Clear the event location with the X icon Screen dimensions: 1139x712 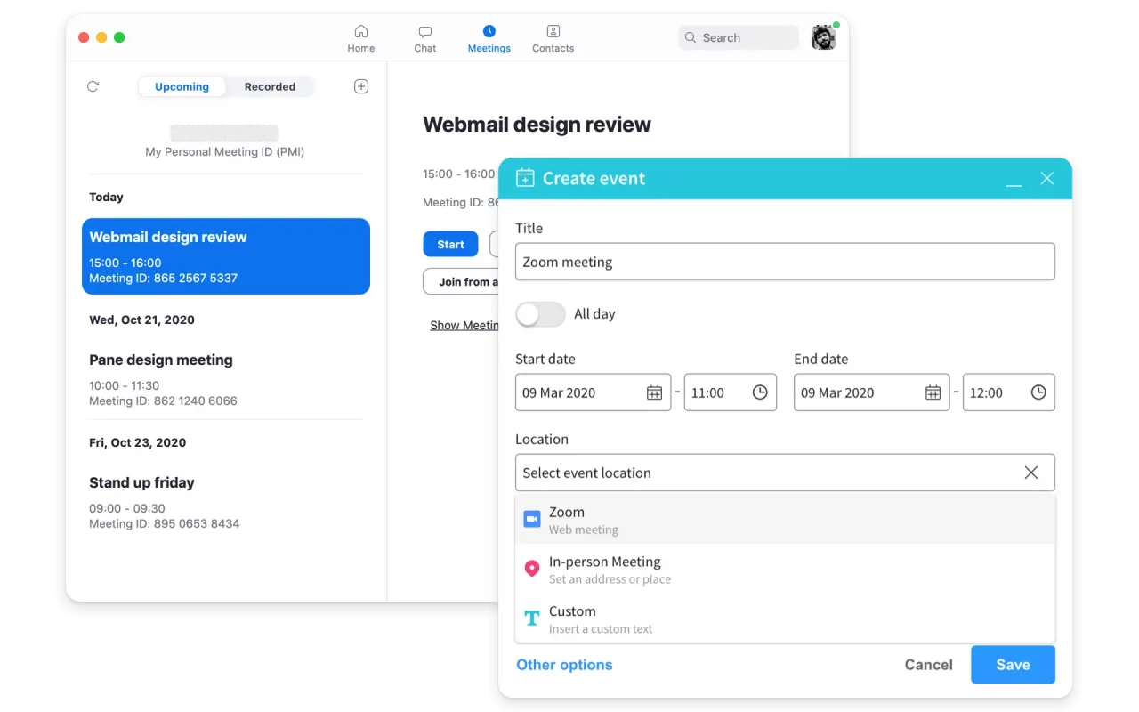(1030, 473)
